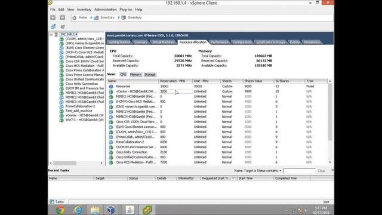The width and height of the screenshot is (382, 215).
Task: Open the second Inventory breadcrumb dropdown arrow
Action: 119,17
